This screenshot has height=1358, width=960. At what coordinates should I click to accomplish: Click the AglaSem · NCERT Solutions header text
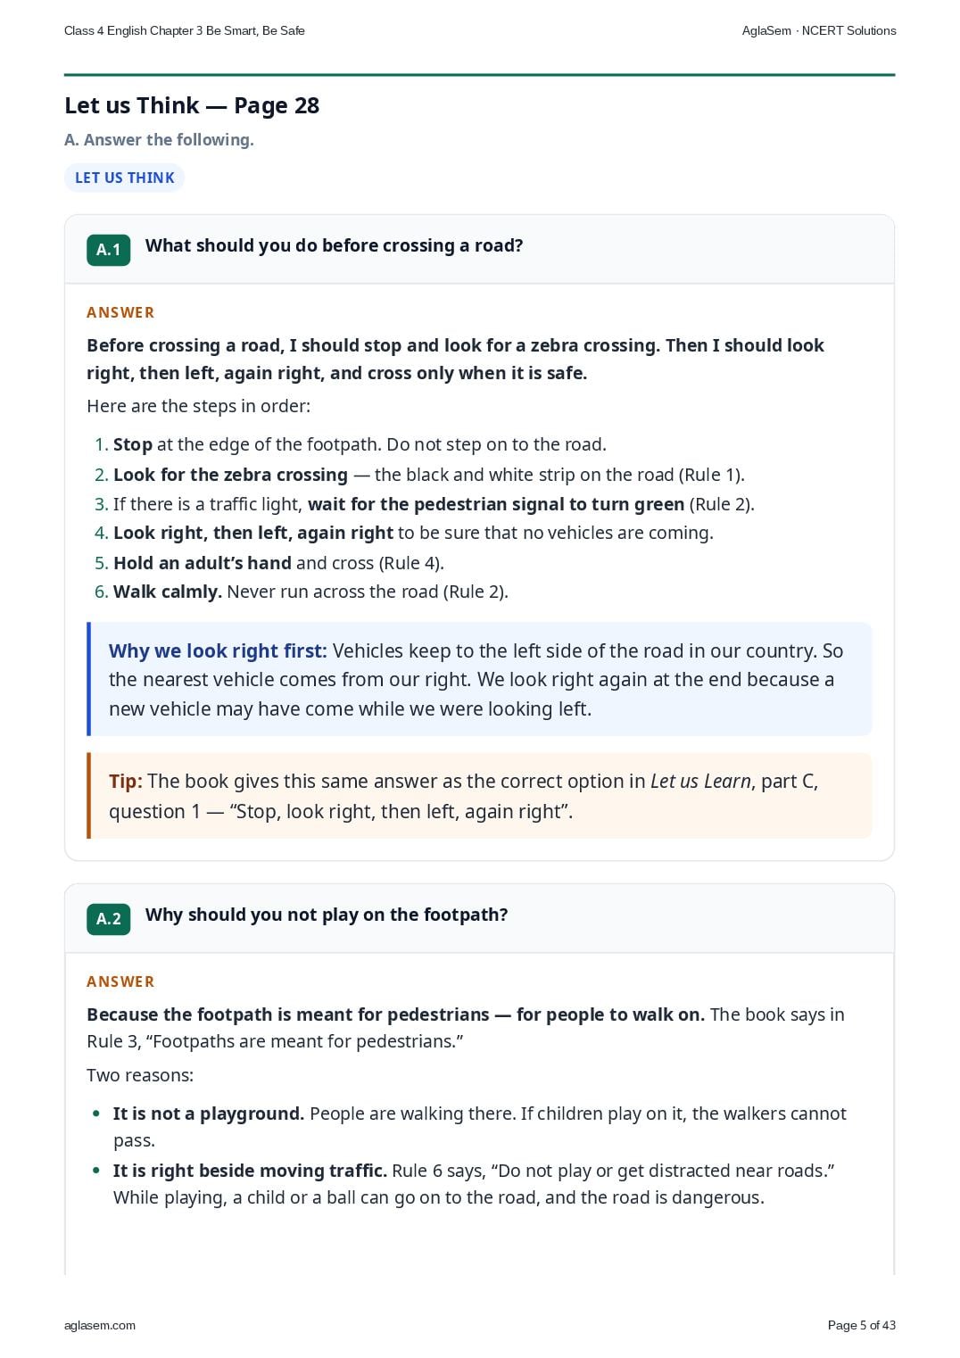coord(819,30)
